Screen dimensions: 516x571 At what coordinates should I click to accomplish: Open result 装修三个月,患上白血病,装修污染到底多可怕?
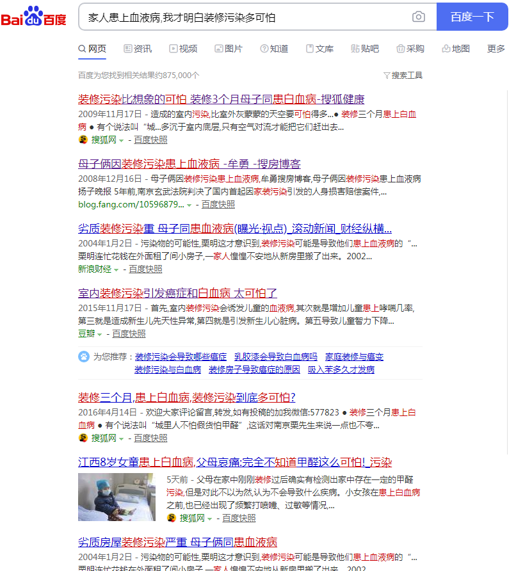click(x=187, y=398)
